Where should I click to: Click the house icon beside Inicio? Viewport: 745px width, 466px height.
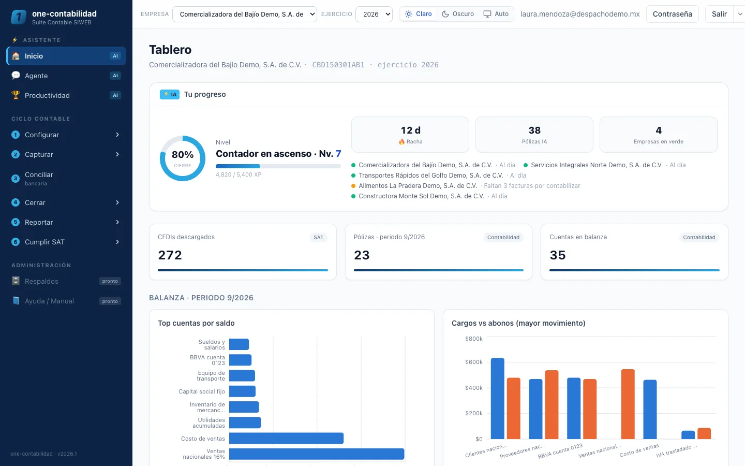(x=16, y=56)
